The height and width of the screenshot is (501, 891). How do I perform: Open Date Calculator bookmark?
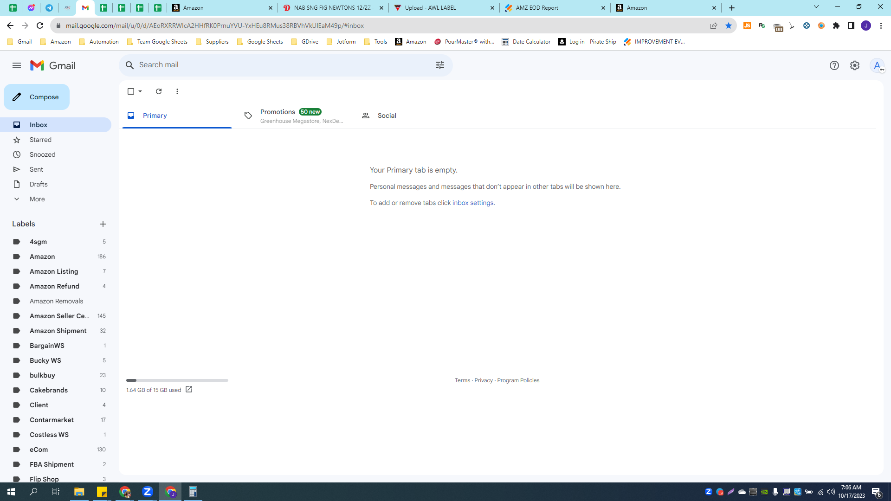526,42
